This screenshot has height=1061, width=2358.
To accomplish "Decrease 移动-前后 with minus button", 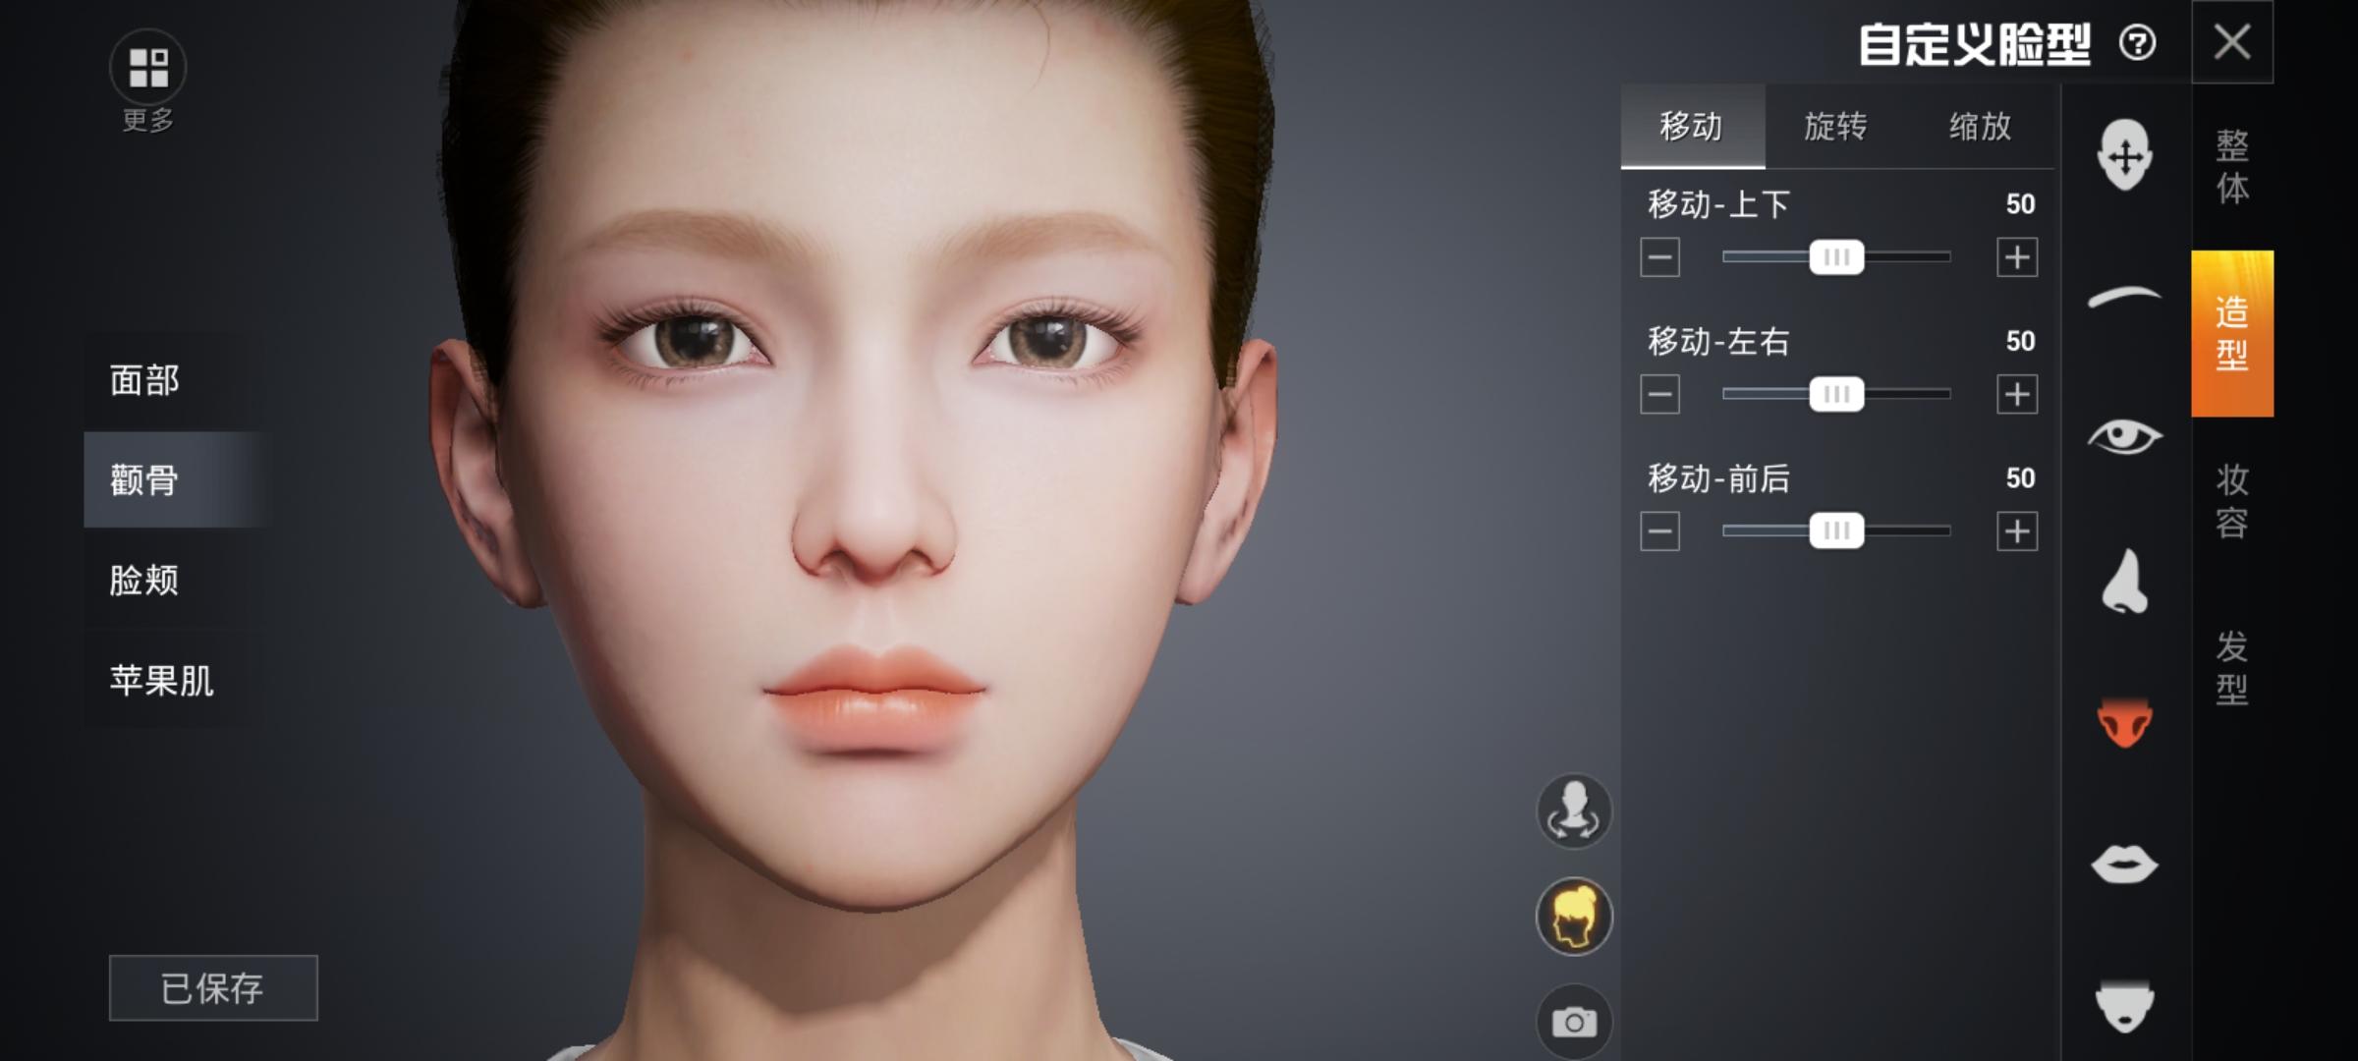I will point(1659,531).
